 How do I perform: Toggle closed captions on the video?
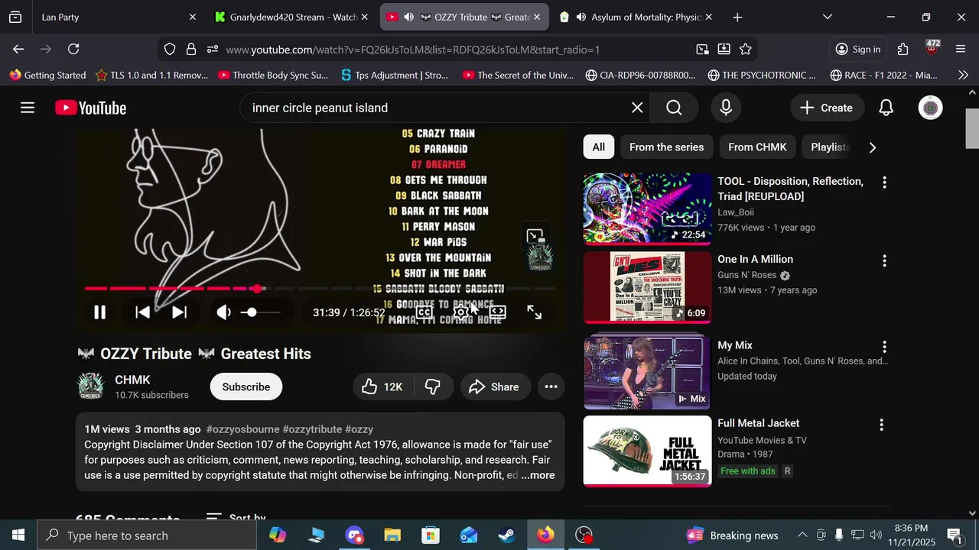point(424,312)
